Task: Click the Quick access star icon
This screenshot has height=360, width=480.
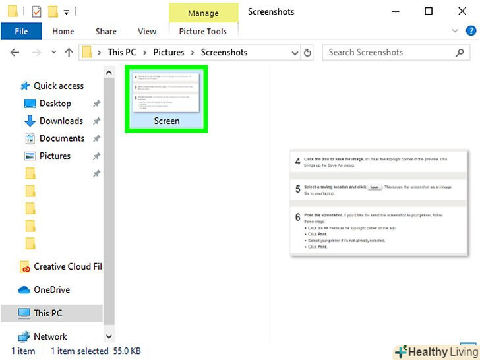Action: pyautogui.click(x=25, y=86)
